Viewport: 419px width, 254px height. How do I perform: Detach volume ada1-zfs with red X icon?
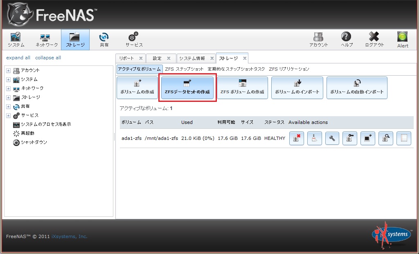click(x=297, y=138)
